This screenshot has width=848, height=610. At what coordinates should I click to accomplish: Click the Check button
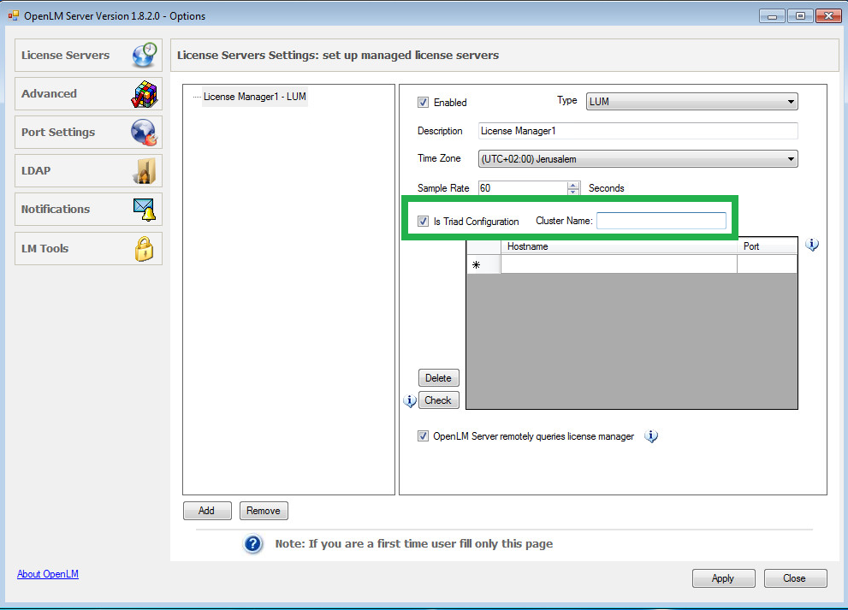tap(438, 400)
